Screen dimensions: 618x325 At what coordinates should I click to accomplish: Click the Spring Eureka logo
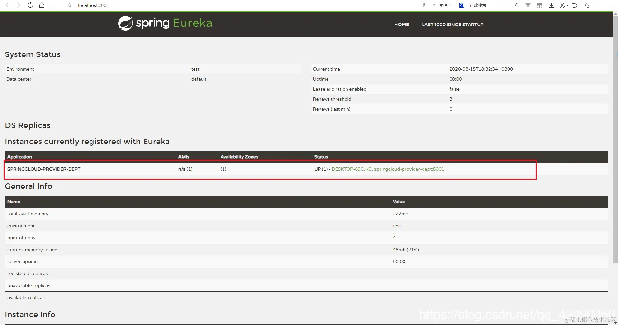[x=165, y=23]
